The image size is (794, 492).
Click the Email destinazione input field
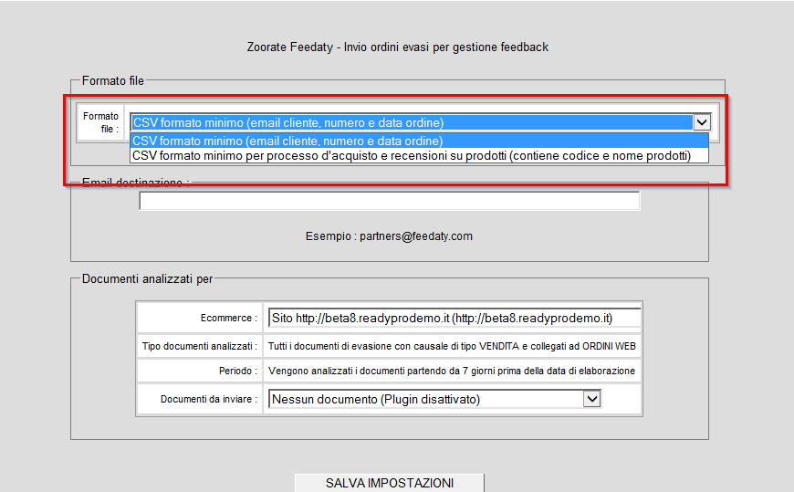point(390,201)
